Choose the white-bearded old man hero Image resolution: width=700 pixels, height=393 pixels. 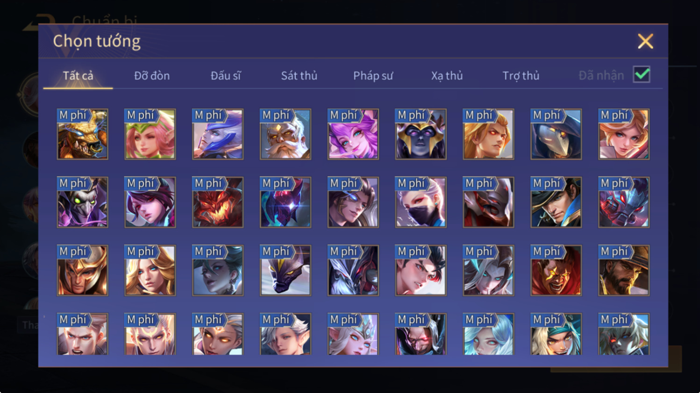coord(285,134)
